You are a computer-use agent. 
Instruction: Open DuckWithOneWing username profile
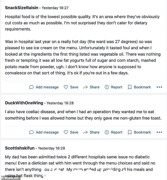pos(24,103)
